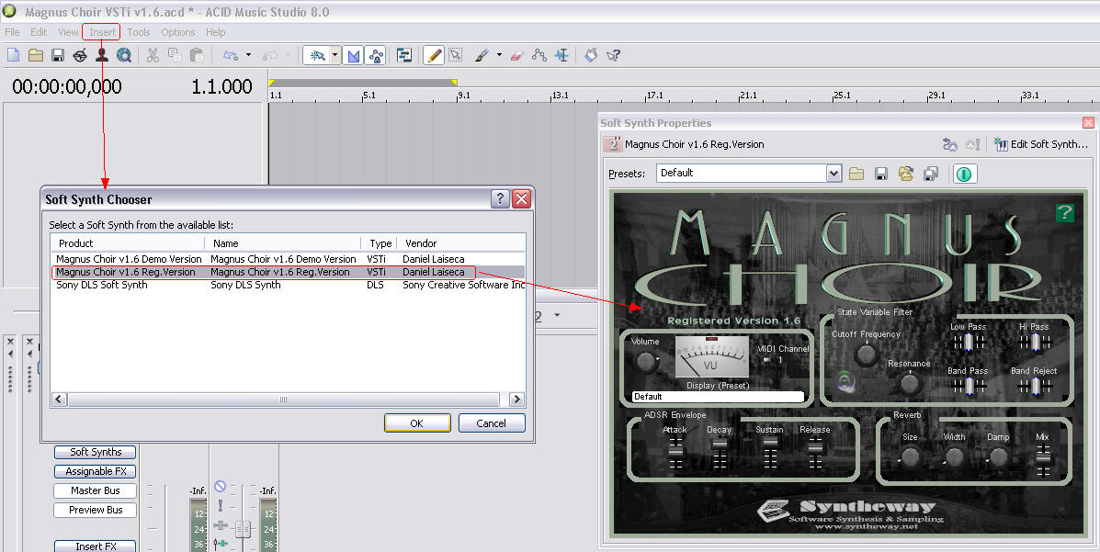The image size is (1100, 552).
Task: Click the solo exclamation icon on the mixer strip
Action: [x=221, y=505]
